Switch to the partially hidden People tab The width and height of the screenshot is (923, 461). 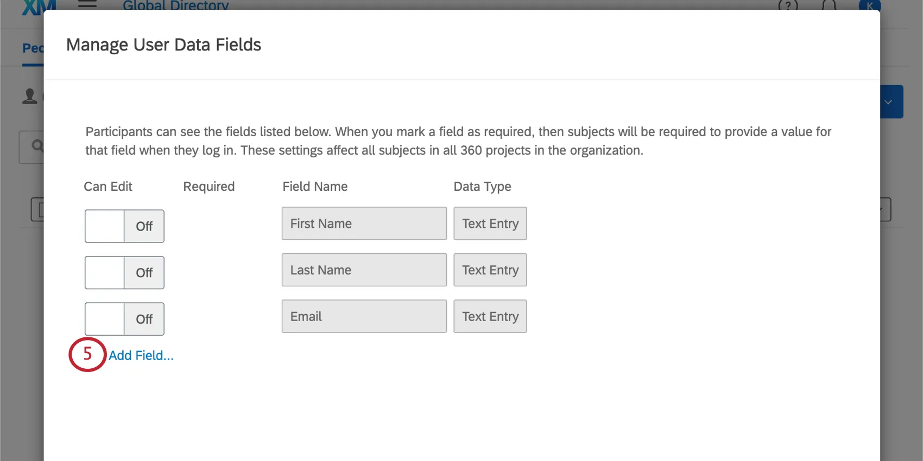(33, 48)
